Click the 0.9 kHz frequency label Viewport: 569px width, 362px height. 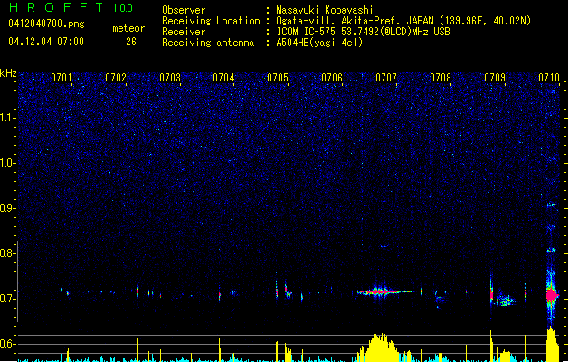pyautogui.click(x=7, y=208)
